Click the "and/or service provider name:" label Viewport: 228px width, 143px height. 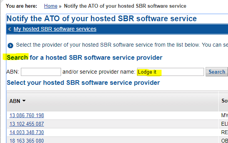click(x=99, y=72)
